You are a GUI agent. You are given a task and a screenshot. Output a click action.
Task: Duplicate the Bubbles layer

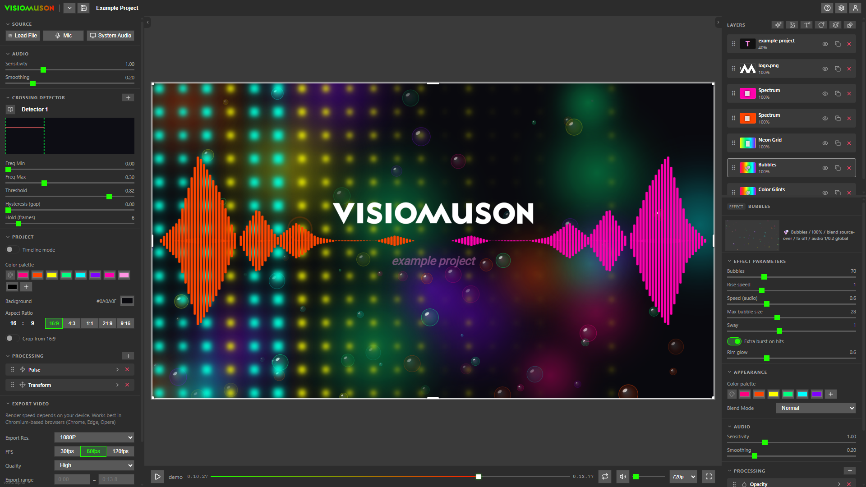point(838,168)
